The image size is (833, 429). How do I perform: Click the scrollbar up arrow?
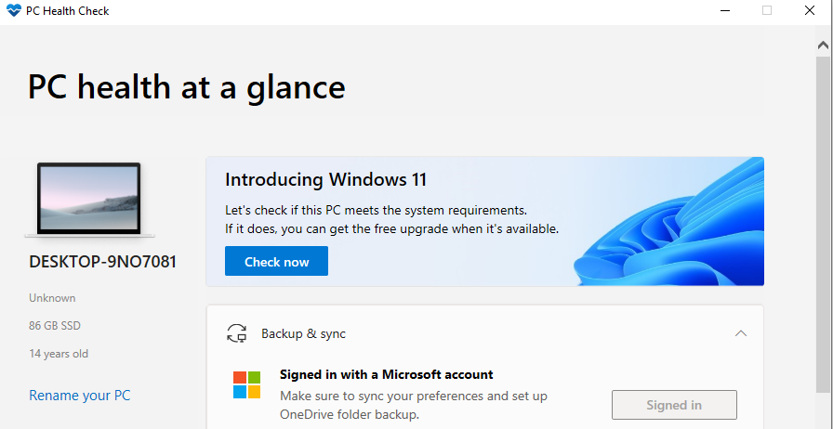point(824,46)
